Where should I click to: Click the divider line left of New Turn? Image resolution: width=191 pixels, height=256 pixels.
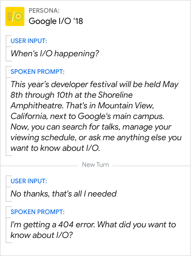coord(40,166)
